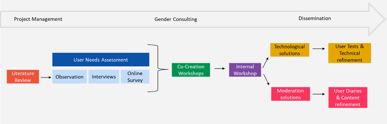Click the Project Management label

point(38,19)
